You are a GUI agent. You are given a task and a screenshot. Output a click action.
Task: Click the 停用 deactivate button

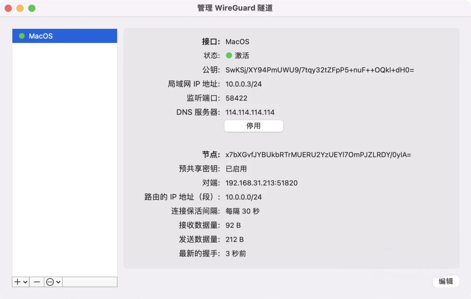pos(253,126)
